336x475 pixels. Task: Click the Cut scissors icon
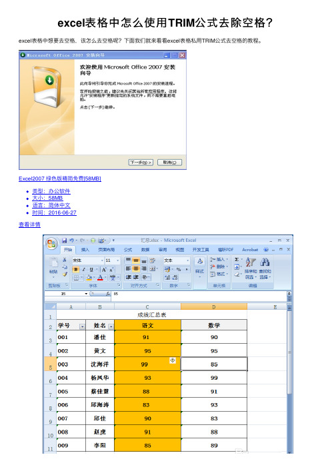pos(65,260)
